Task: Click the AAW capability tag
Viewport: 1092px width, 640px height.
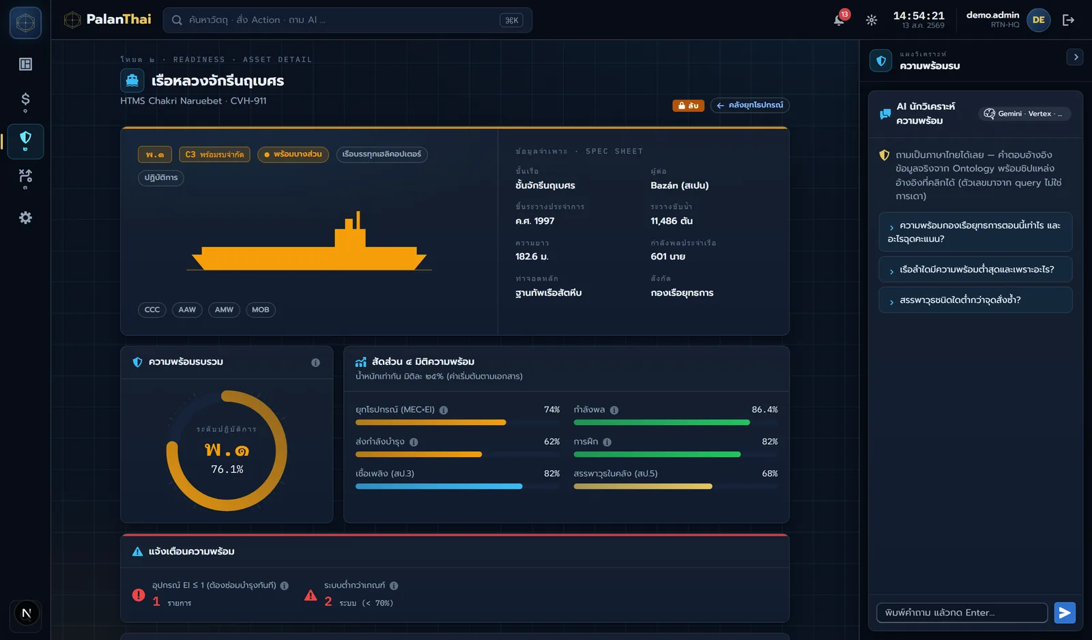Action: pos(187,310)
